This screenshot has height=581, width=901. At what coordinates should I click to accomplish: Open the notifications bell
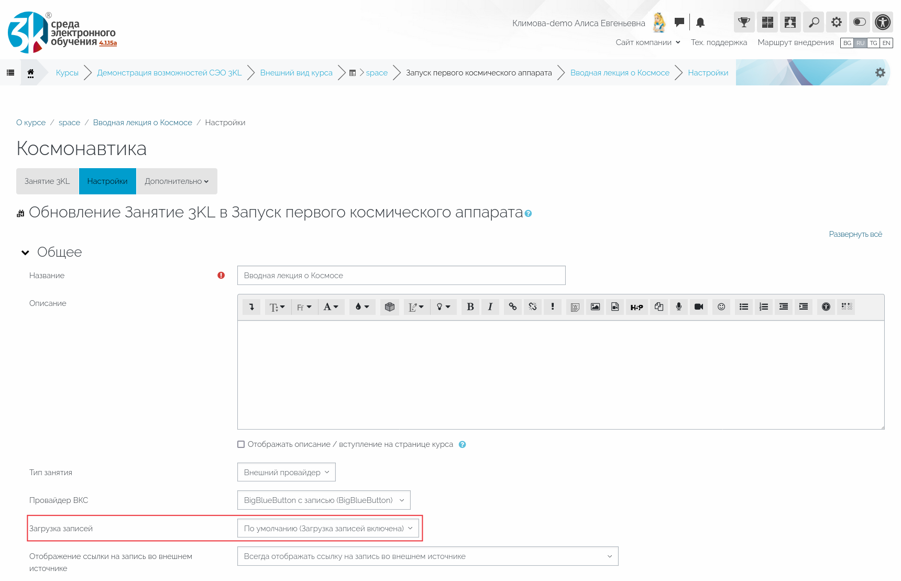pos(700,23)
